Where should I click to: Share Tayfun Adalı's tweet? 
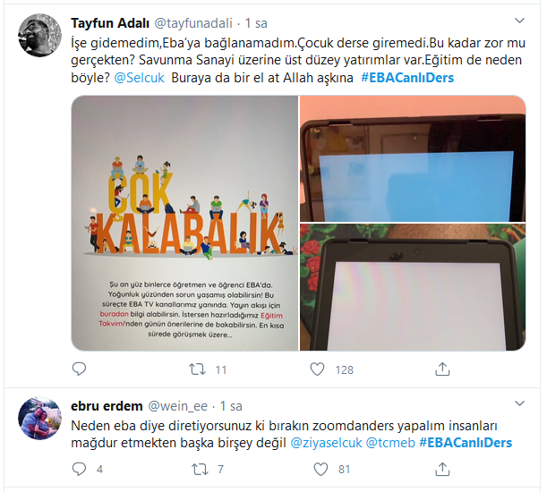click(442, 369)
